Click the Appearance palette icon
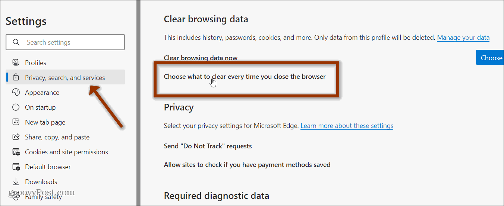 click(x=16, y=92)
